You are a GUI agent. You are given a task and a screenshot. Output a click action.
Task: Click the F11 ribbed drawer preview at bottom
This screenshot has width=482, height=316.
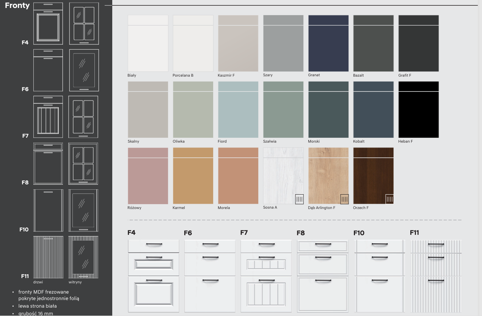coord(436,276)
